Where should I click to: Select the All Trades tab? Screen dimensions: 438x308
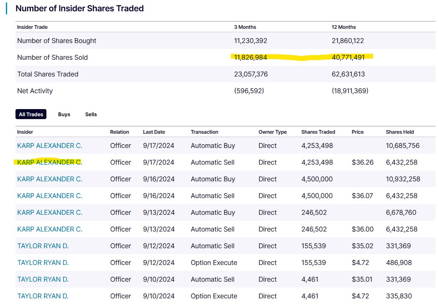pyautogui.click(x=31, y=115)
